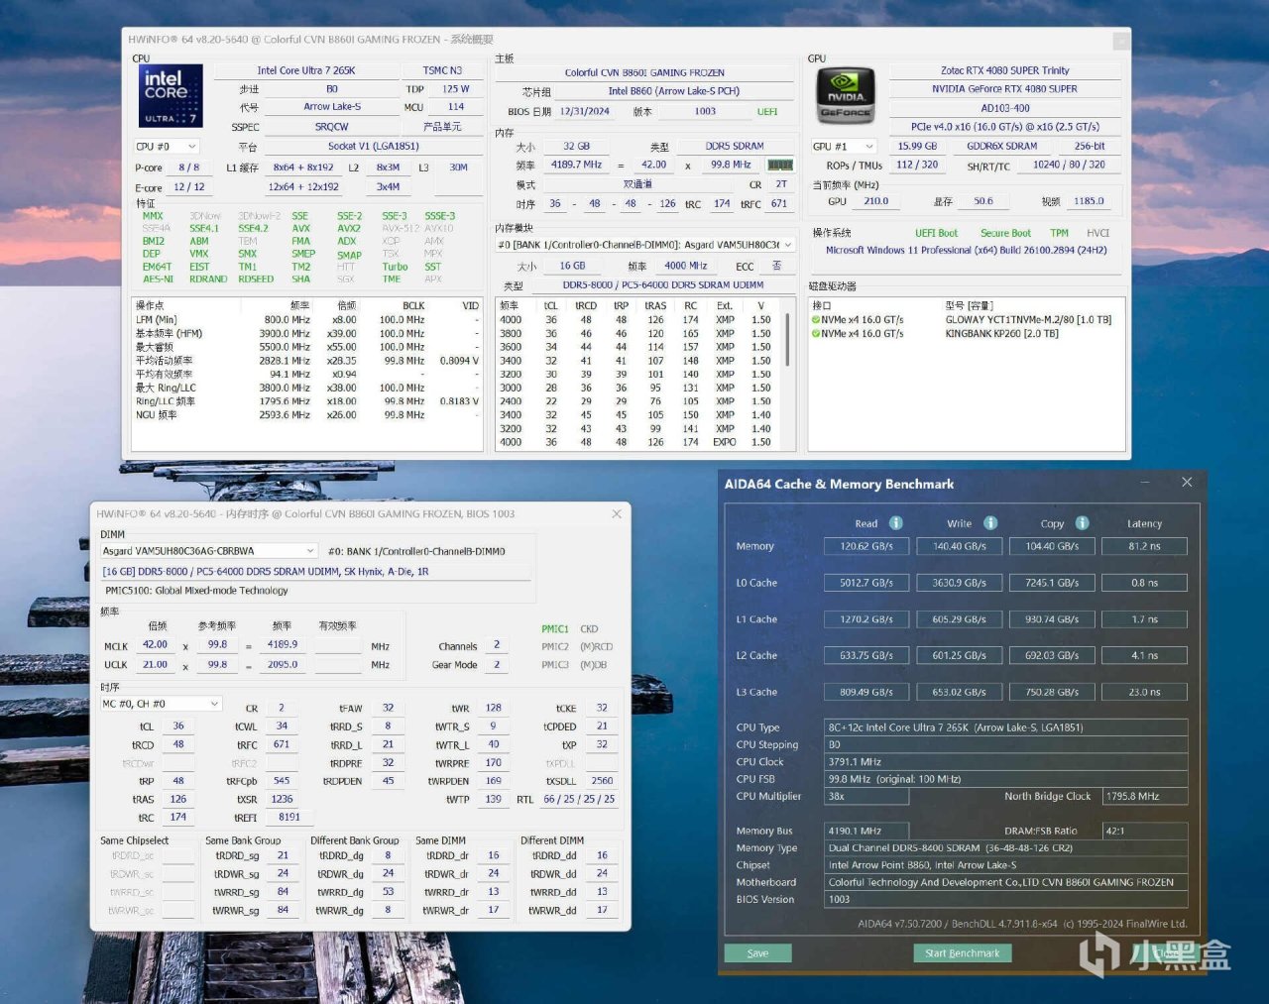The image size is (1269, 1004).
Task: Select the Socket V1 (LGA1851) platform field
Action: (x=373, y=147)
